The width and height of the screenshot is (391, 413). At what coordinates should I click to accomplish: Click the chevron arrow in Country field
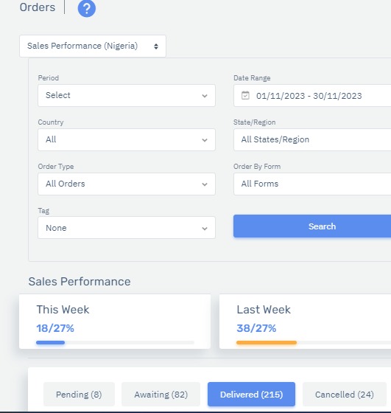(x=205, y=140)
